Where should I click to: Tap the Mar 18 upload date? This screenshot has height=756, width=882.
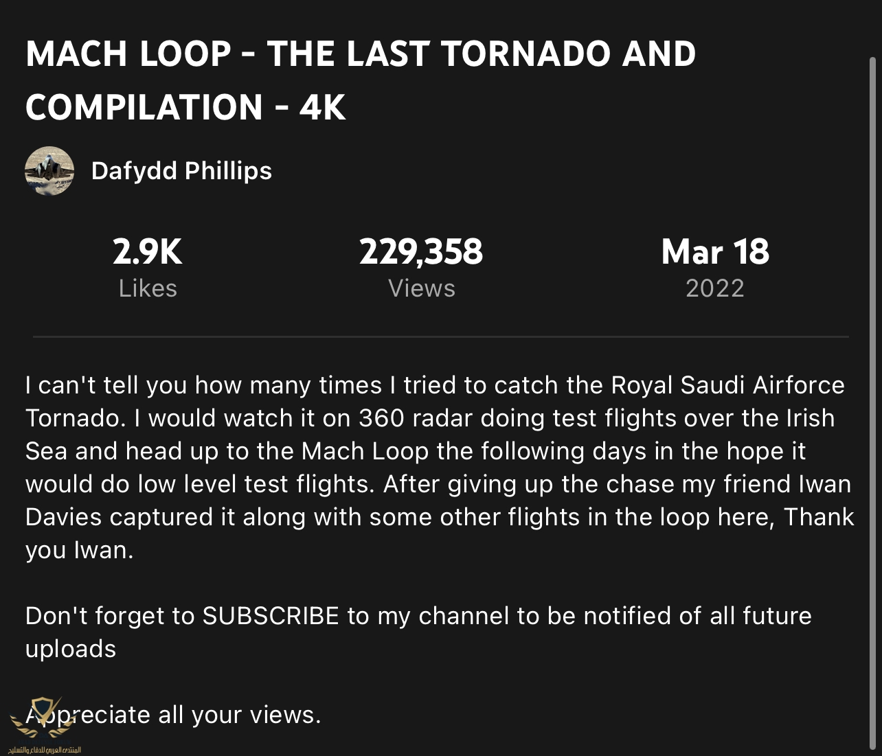(715, 251)
